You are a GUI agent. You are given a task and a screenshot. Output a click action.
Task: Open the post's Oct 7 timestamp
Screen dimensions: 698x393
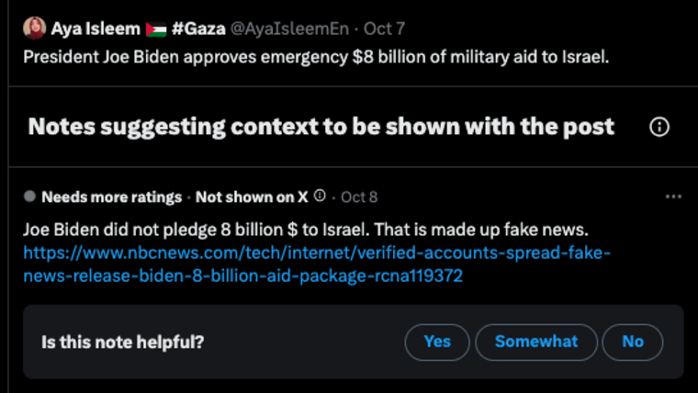tap(384, 29)
